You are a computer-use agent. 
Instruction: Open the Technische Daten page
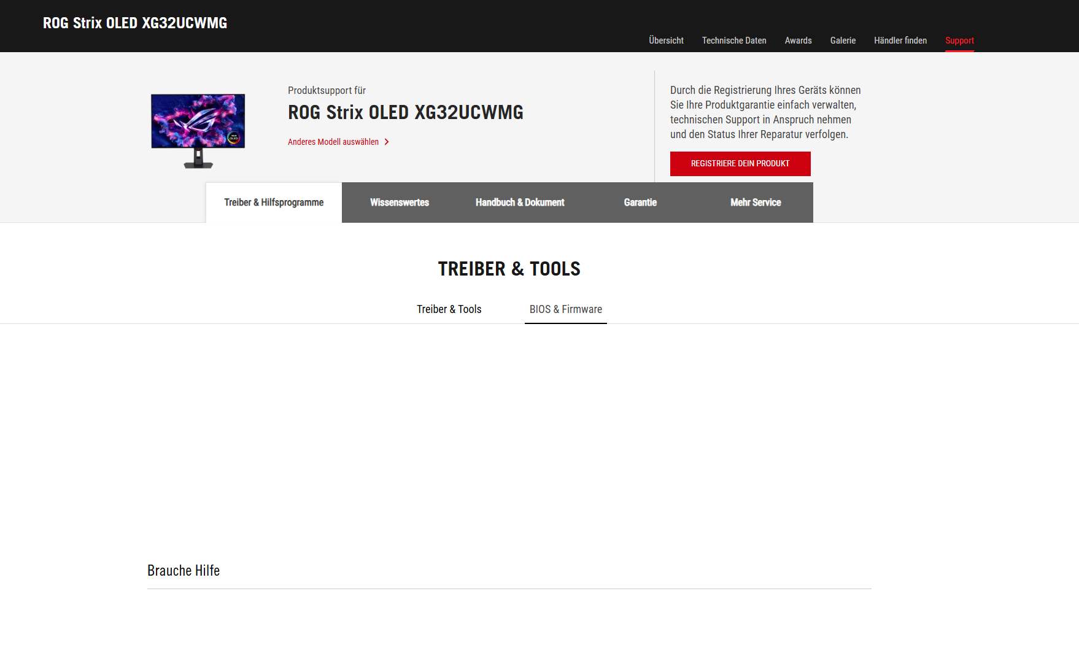(x=734, y=41)
